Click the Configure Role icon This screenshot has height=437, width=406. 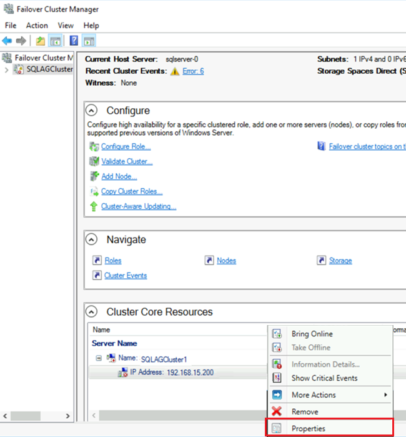(x=94, y=146)
